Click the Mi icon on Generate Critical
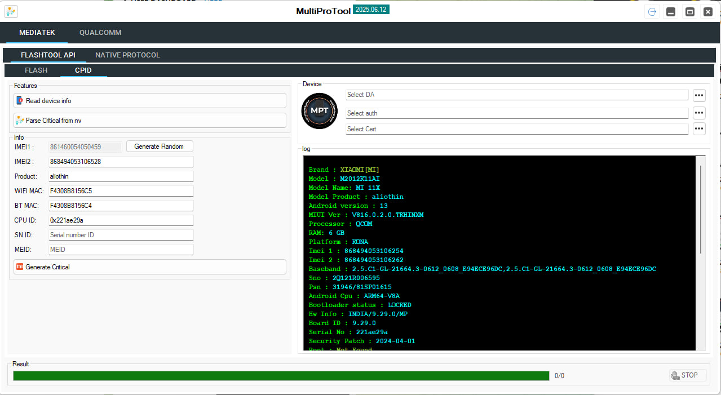The width and height of the screenshot is (721, 395). (20, 267)
